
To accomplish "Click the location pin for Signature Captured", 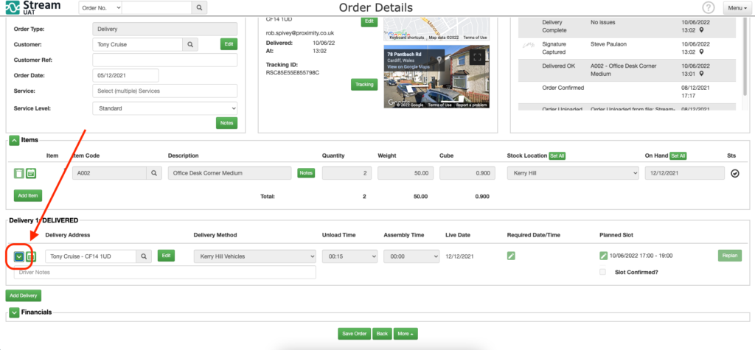I will tap(702, 52).
